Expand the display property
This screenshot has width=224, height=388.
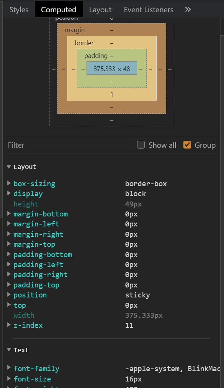(9, 193)
